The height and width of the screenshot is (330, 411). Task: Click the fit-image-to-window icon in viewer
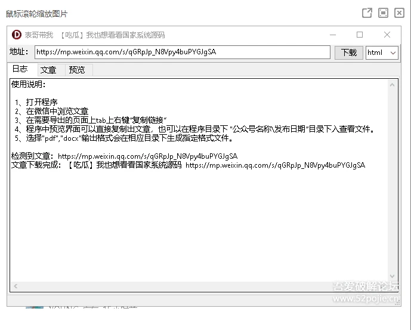(x=383, y=13)
